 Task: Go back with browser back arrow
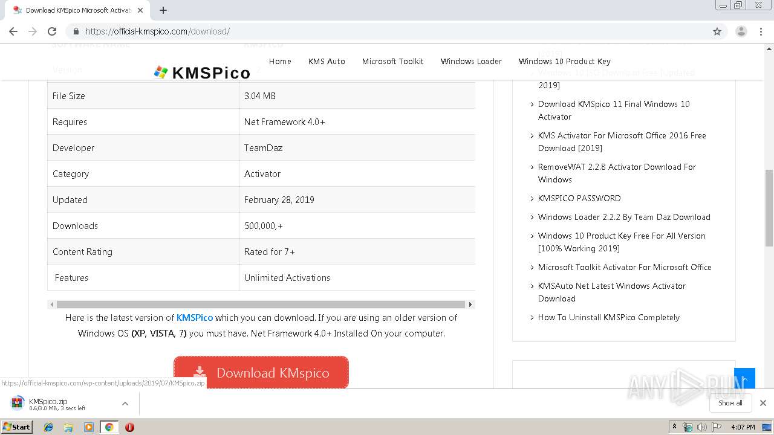[x=13, y=31]
